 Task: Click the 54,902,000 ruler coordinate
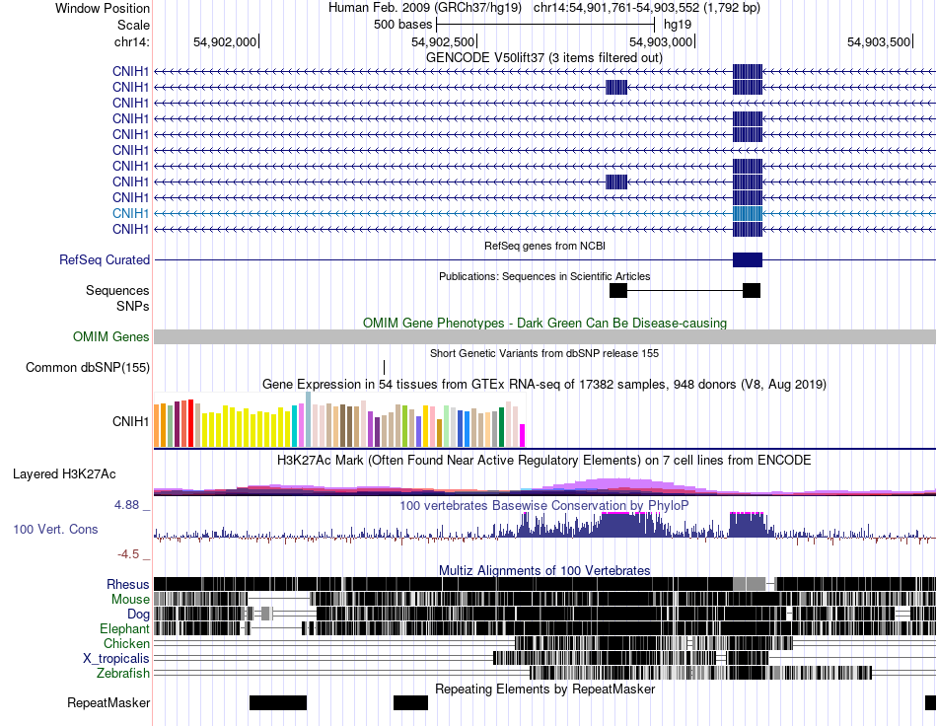pos(225,41)
